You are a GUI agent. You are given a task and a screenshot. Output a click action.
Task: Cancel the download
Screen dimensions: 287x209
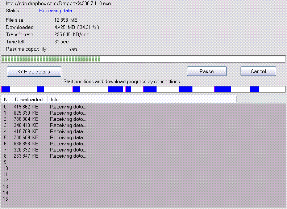tap(258, 71)
